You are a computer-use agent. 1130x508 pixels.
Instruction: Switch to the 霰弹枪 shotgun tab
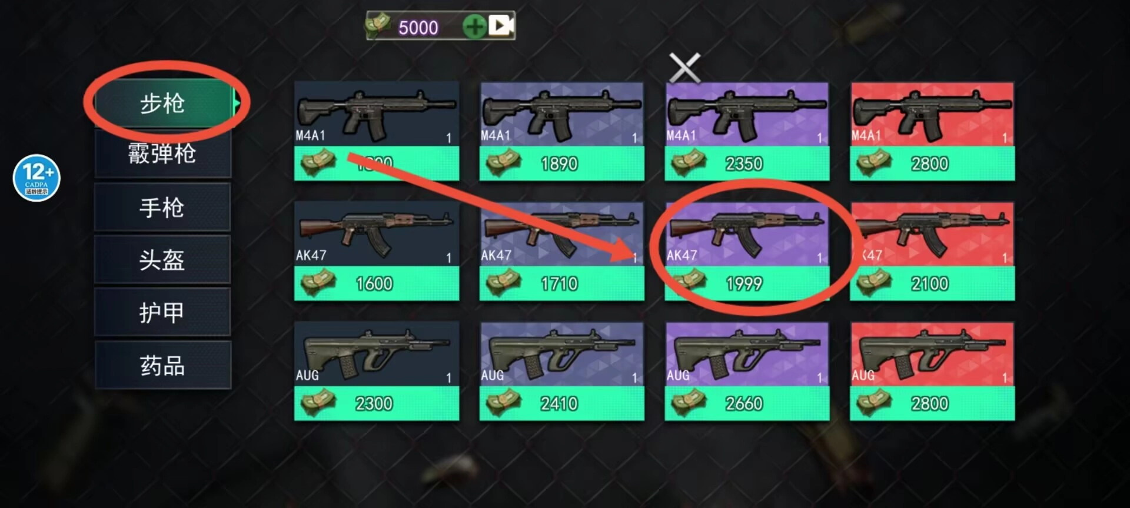tap(162, 154)
